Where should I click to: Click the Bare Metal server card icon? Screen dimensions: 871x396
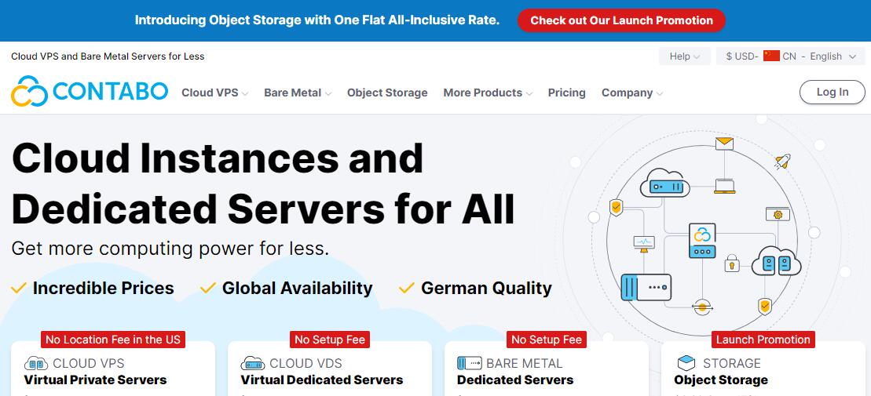click(470, 364)
